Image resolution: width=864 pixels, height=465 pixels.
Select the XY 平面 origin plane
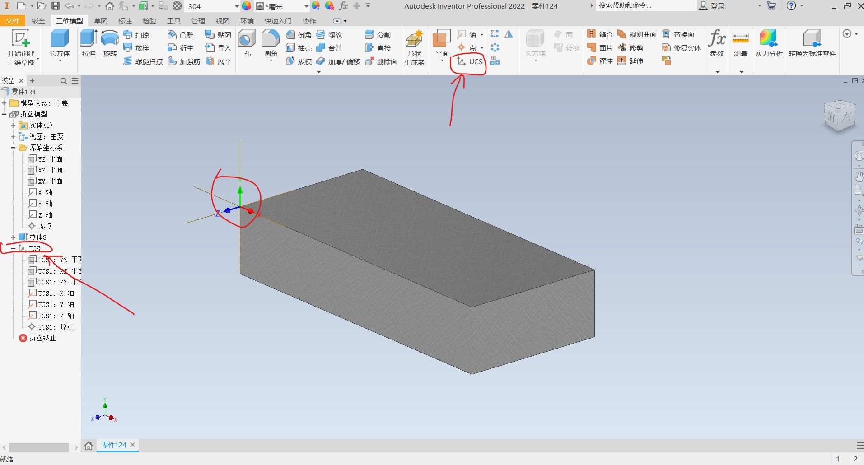45,181
